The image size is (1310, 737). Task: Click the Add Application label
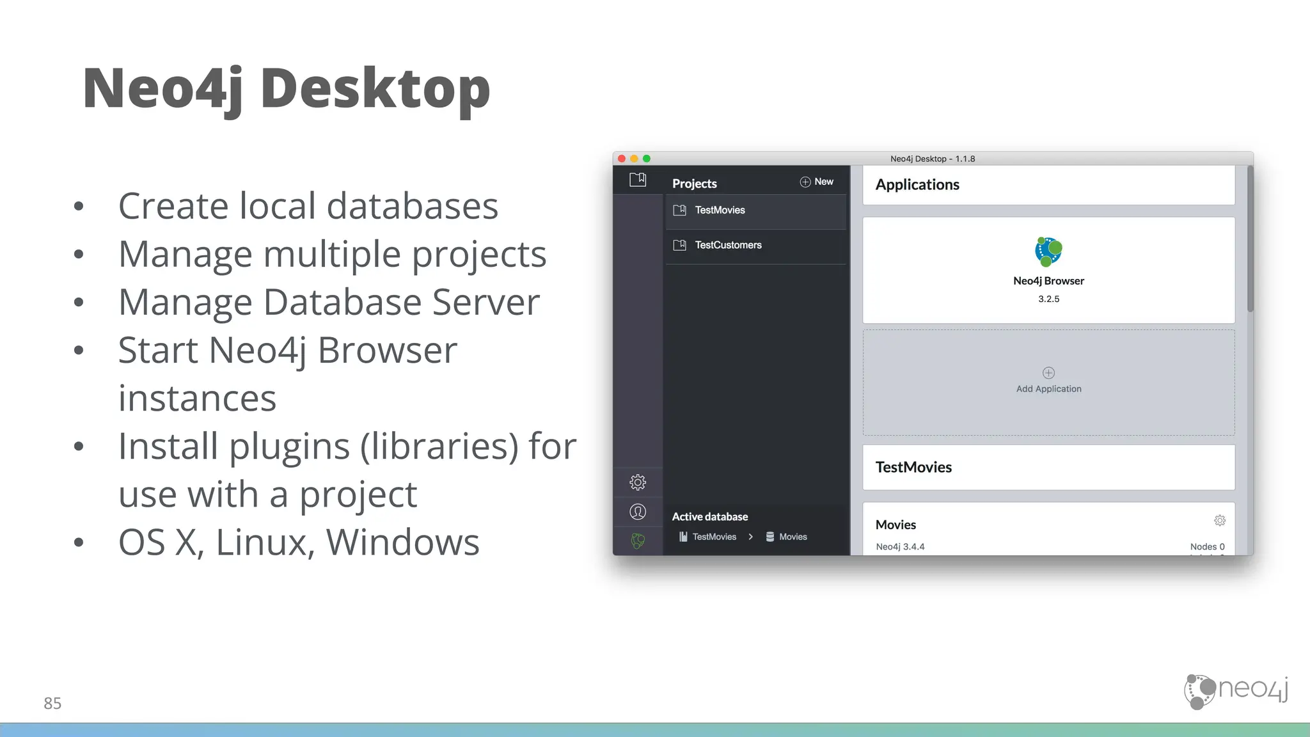coord(1048,389)
